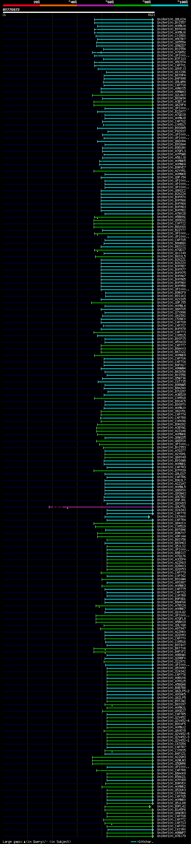Open hit UniRef100_Q9LP51

(x=171, y=507)
